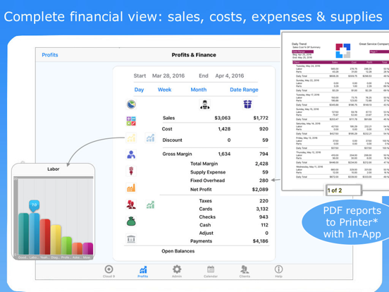Open the green trend chart icon
Image resolution: width=389 pixels, height=292 pixels.
(150, 205)
